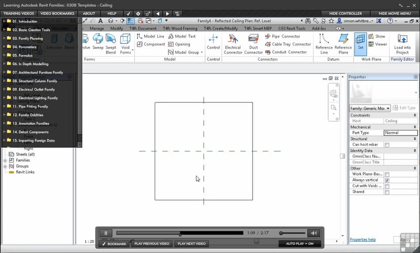This screenshot has width=420, height=253.
Task: Pick the Model Line tool
Action: tap(150, 36)
